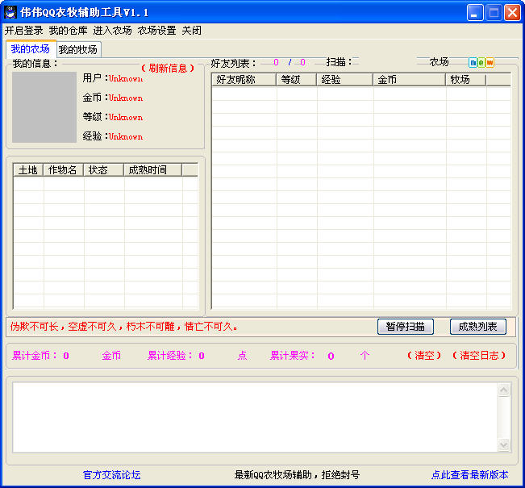Click the colorful 'new' badge icon
525x488 pixels.
click(x=481, y=62)
